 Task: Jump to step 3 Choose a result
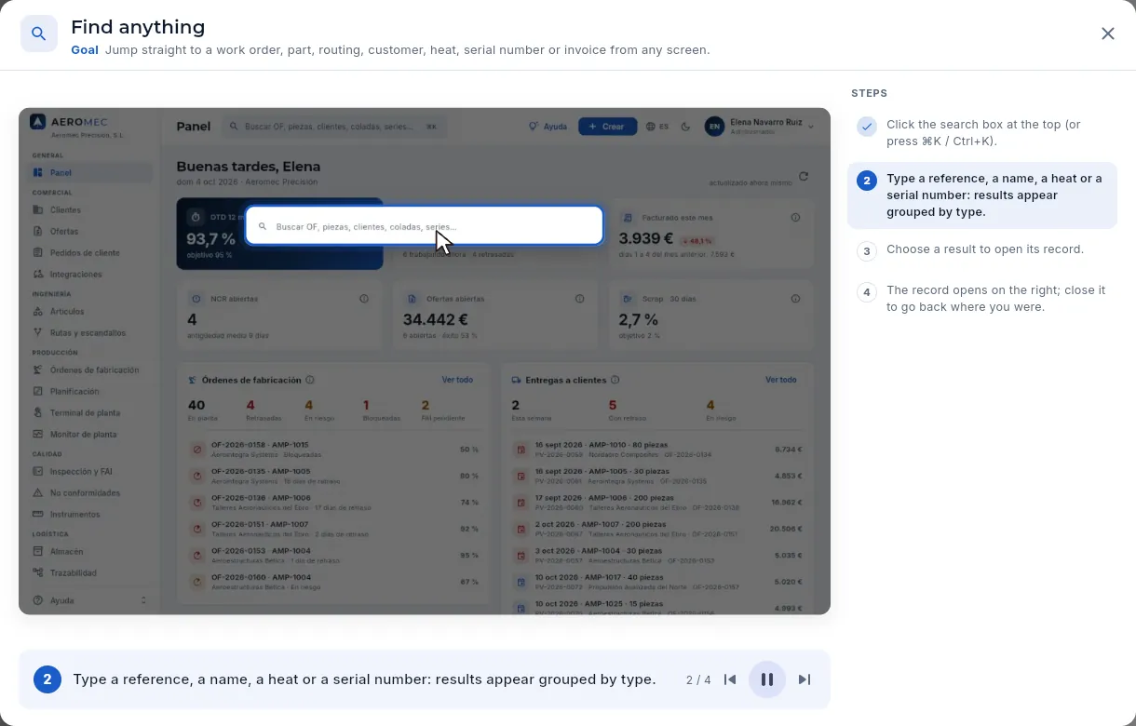click(981, 250)
